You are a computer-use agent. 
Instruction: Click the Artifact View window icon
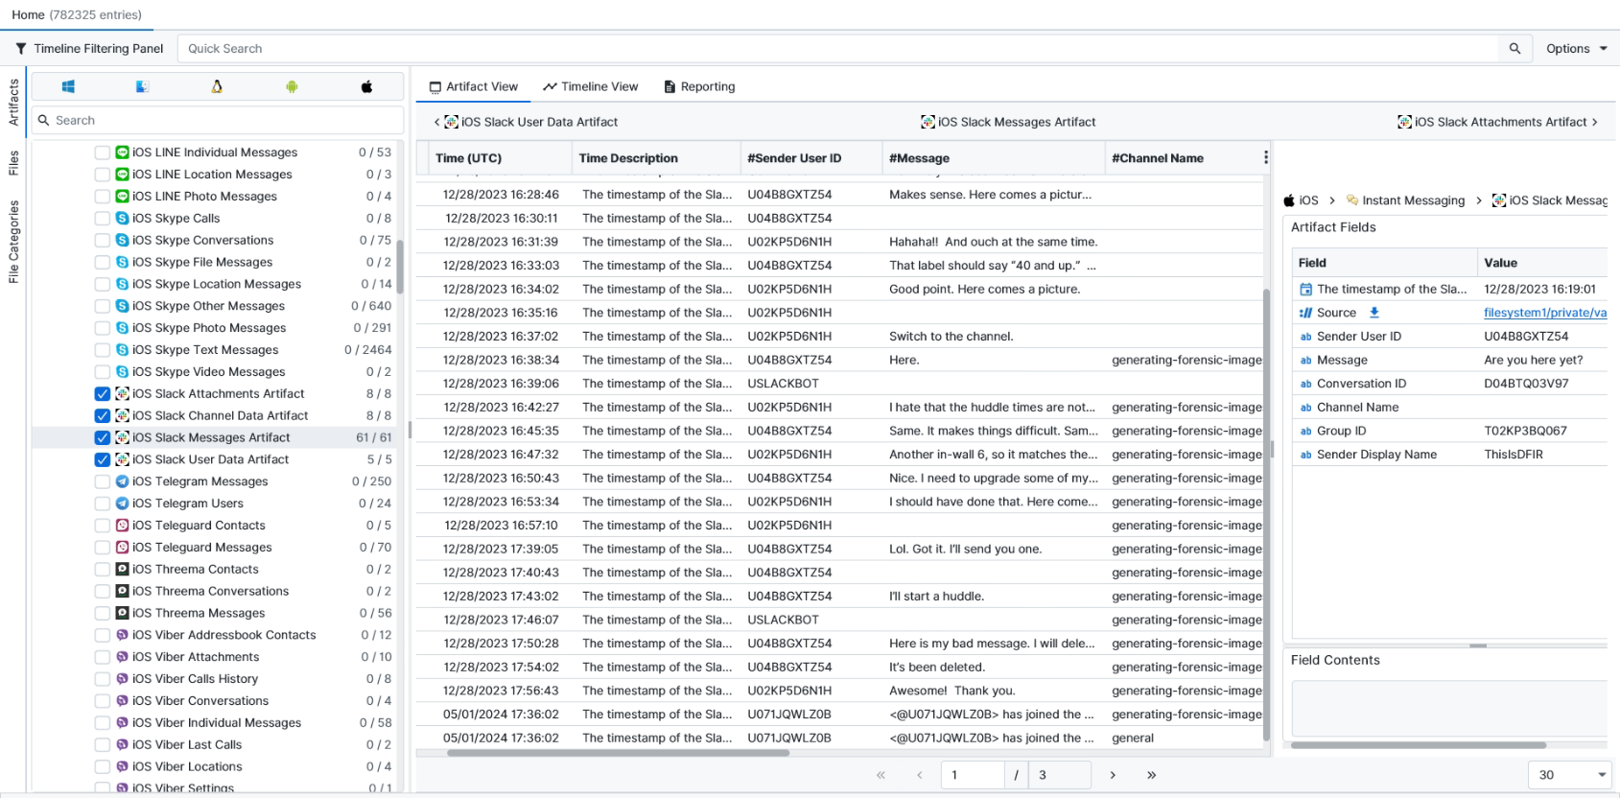click(x=435, y=86)
